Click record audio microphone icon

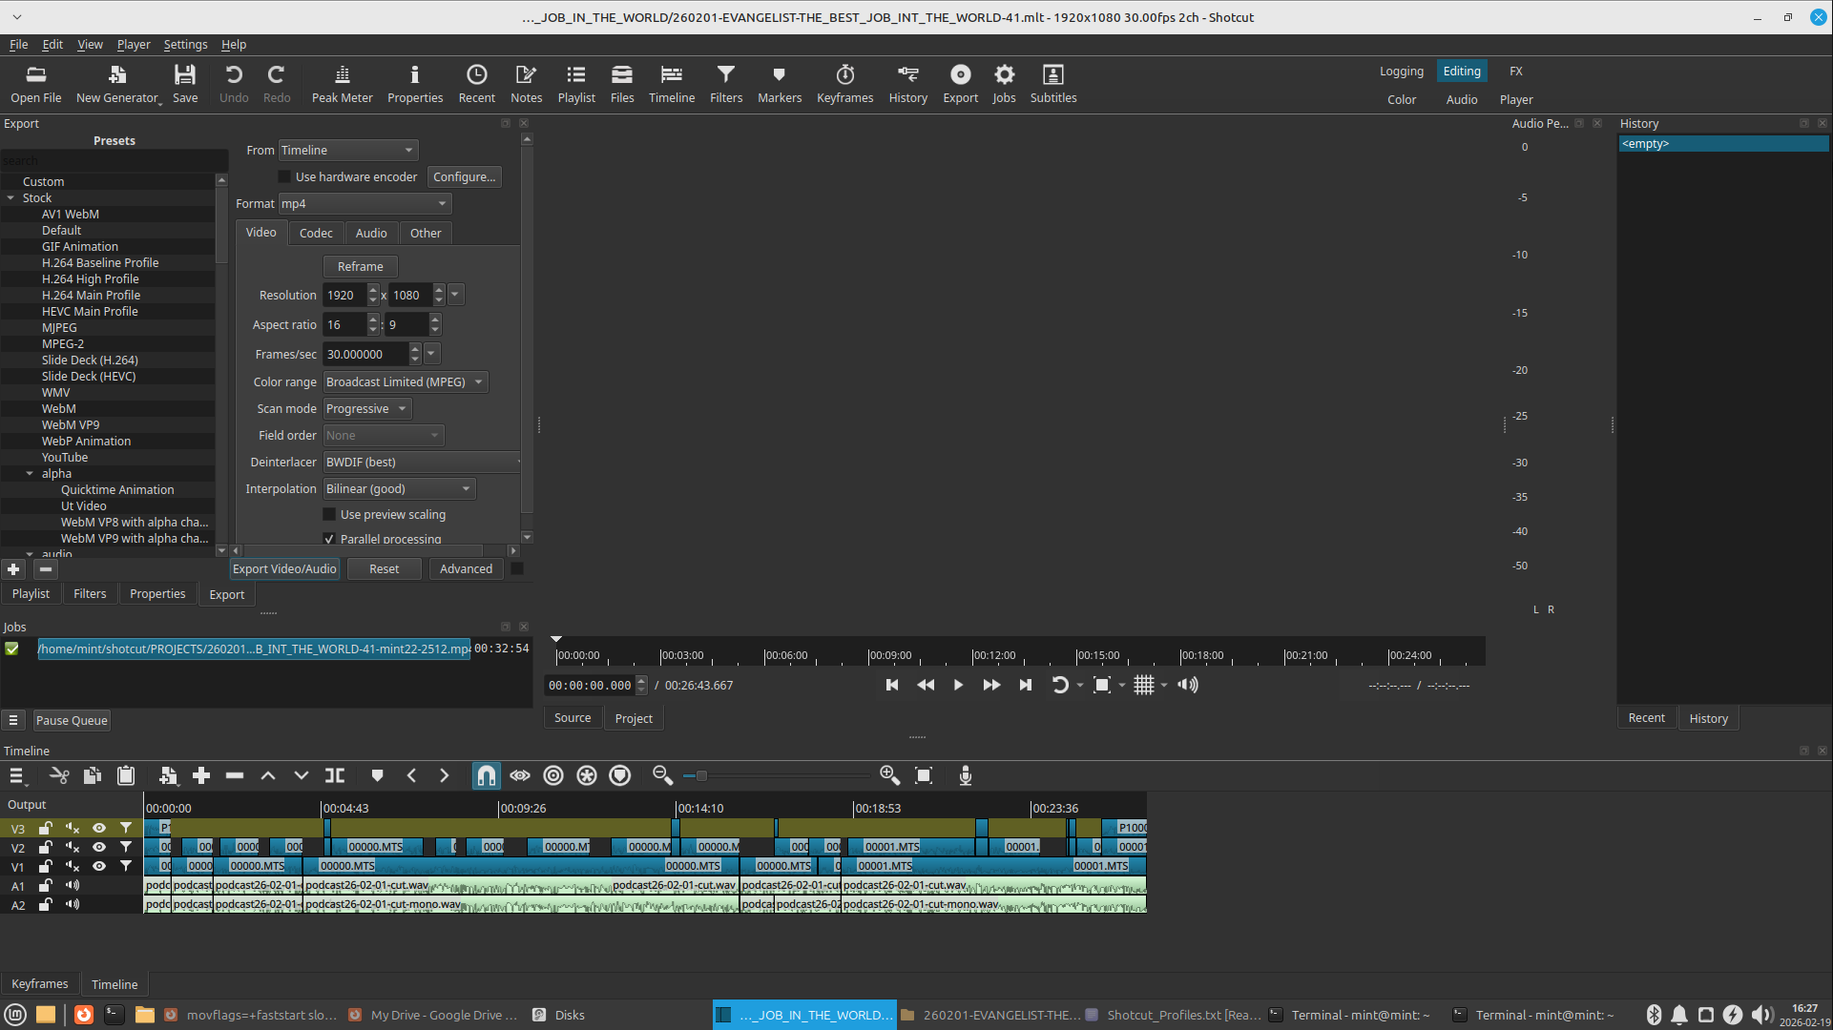coord(965,776)
